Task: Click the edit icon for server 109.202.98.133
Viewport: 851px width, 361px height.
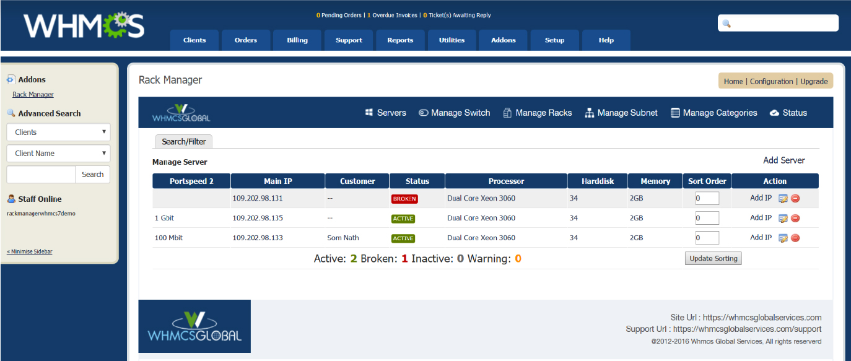Action: tap(783, 238)
